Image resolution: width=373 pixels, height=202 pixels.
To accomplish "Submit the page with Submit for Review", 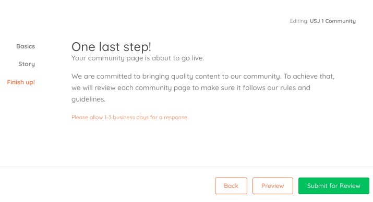I will pos(334,186).
